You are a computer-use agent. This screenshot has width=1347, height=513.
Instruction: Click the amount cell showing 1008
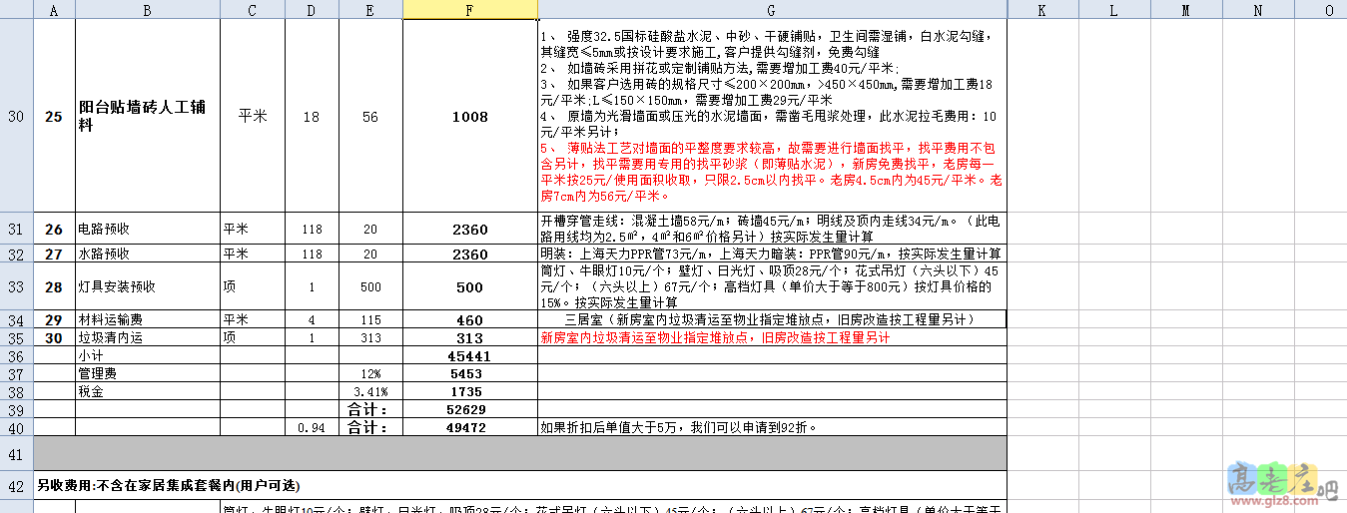click(470, 117)
